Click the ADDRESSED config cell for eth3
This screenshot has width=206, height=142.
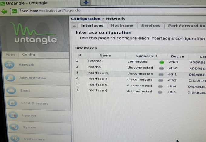(198, 62)
